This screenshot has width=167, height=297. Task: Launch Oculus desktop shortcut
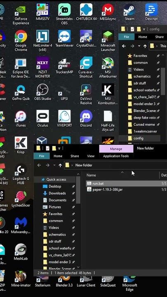[42, 119]
